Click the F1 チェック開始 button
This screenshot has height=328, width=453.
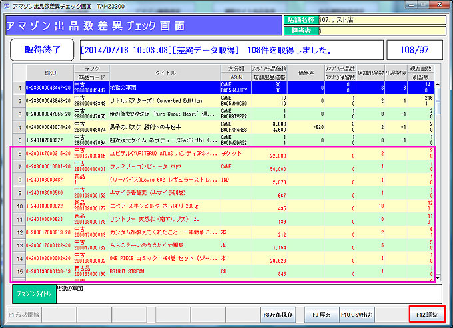click(x=25, y=313)
